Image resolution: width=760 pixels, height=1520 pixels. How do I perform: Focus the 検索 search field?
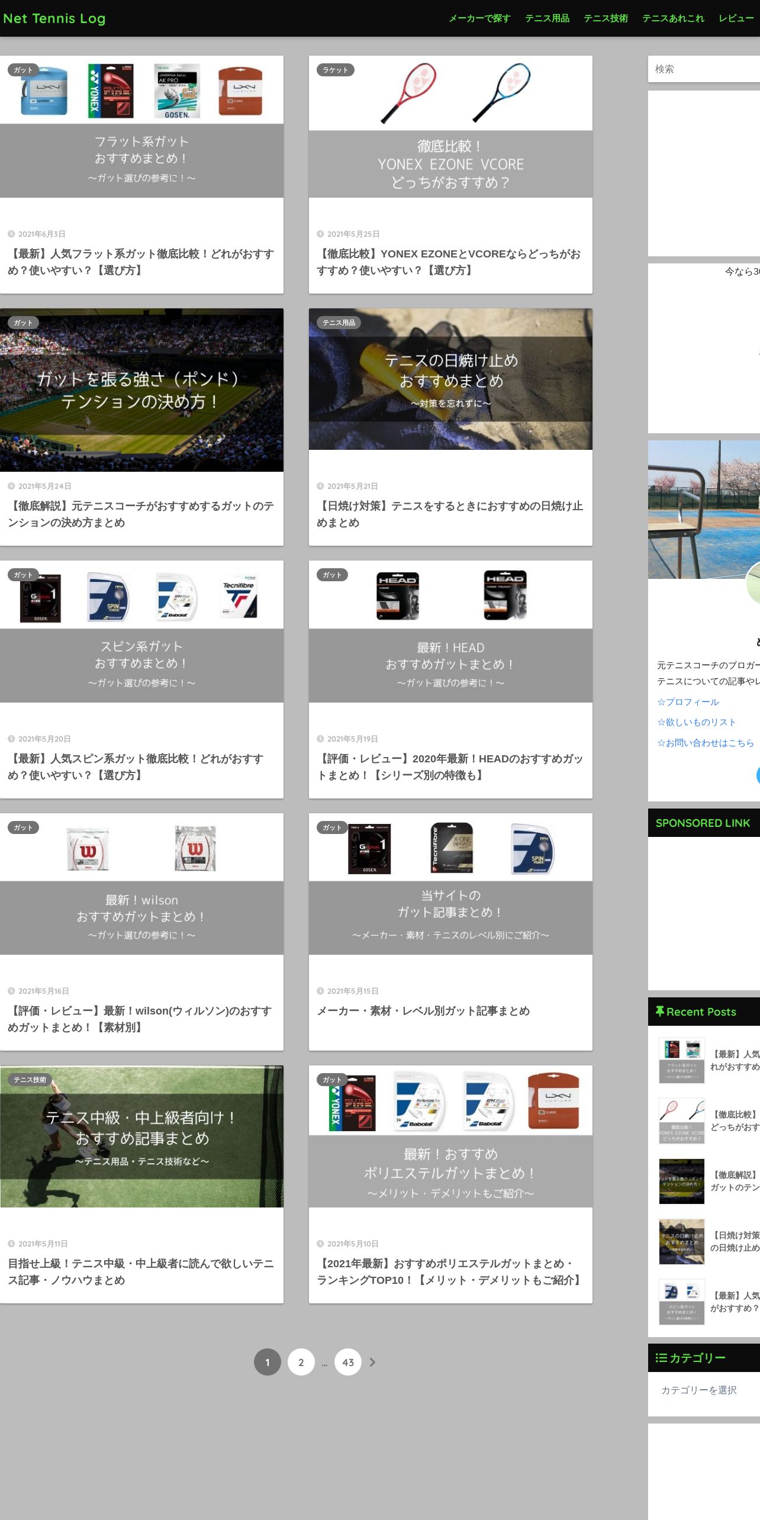(x=704, y=69)
